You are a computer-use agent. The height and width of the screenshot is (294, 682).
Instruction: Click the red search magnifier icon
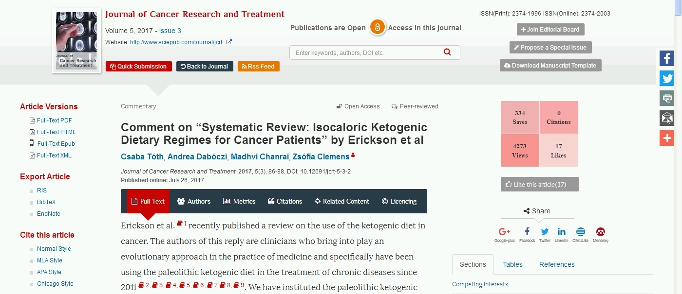click(x=447, y=52)
